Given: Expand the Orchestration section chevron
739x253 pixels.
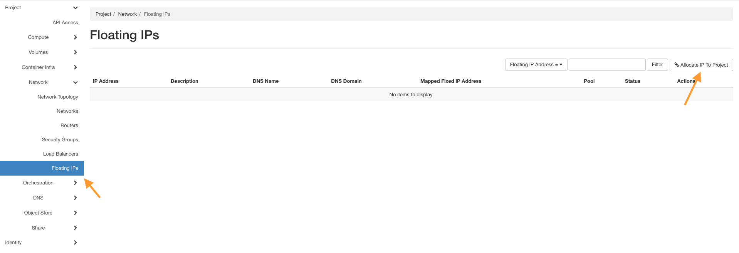Looking at the screenshot, I should coord(75,183).
